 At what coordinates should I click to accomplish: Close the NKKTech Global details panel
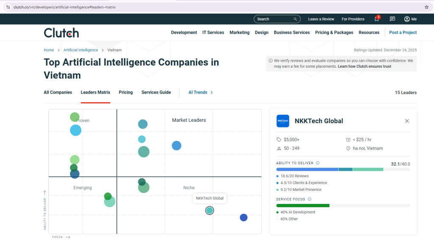(407, 121)
